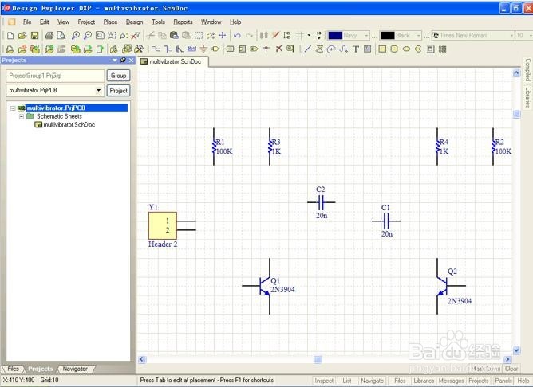The width and height of the screenshot is (533, 387).
Task: Click the black color swatch
Action: [x=387, y=36]
